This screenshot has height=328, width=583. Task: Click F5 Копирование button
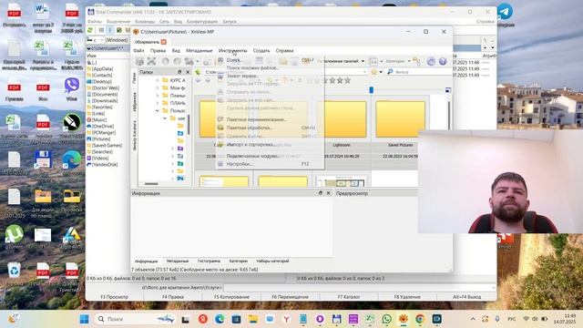pyautogui.click(x=231, y=297)
